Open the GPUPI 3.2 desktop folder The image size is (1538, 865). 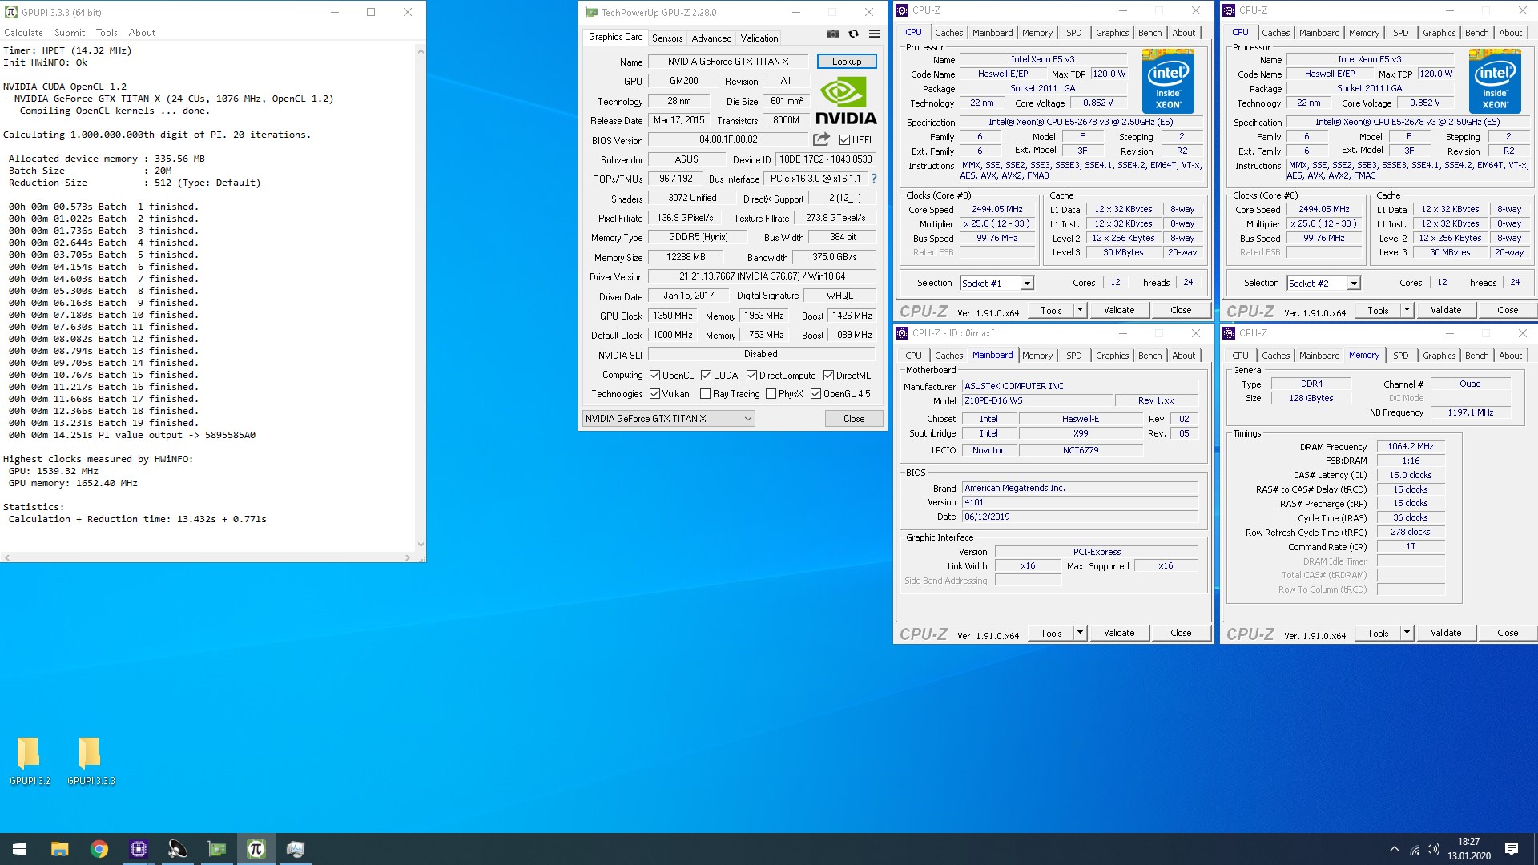[30, 761]
